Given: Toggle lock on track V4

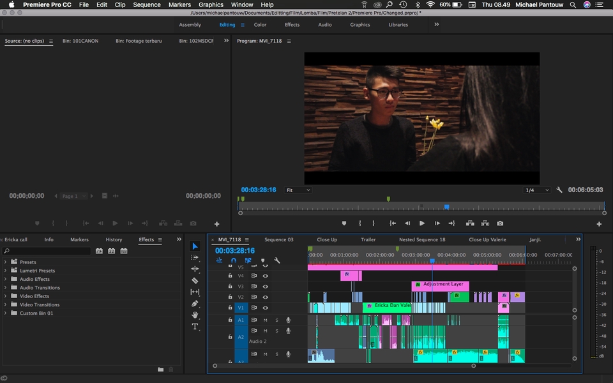Looking at the screenshot, I should [x=230, y=276].
